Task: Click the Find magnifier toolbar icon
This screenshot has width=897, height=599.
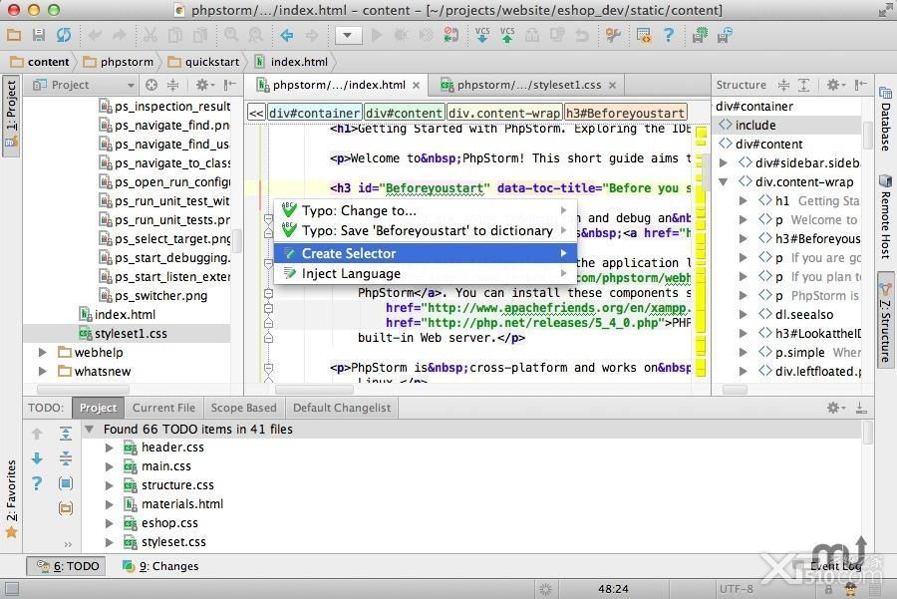Action: coord(231,36)
